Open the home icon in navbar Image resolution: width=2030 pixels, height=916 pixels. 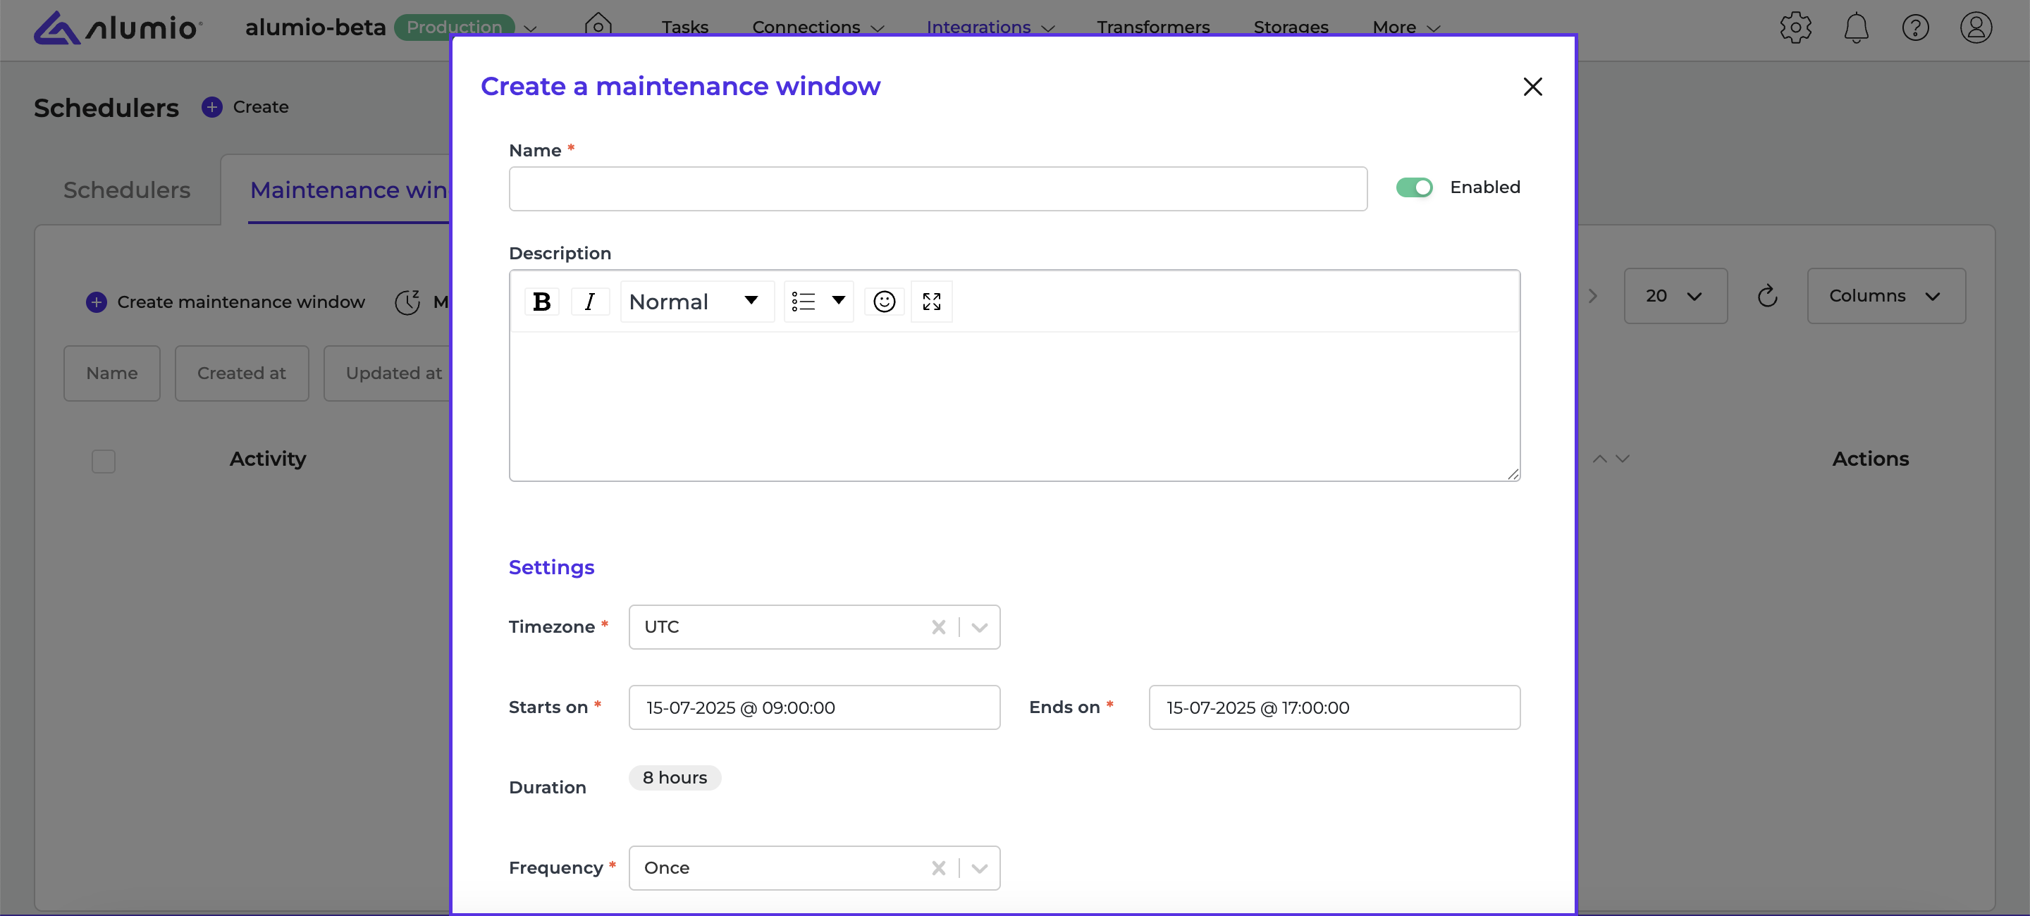[598, 25]
